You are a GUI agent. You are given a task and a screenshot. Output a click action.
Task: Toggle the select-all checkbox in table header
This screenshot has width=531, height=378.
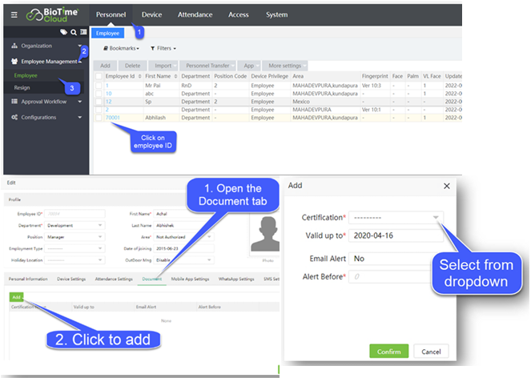point(99,76)
